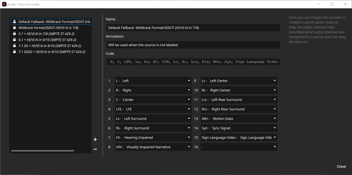Click lock icon beside 6.1 + HI/VI-N preset
The height and width of the screenshot is (175, 352).
pyautogui.click(x=14, y=40)
